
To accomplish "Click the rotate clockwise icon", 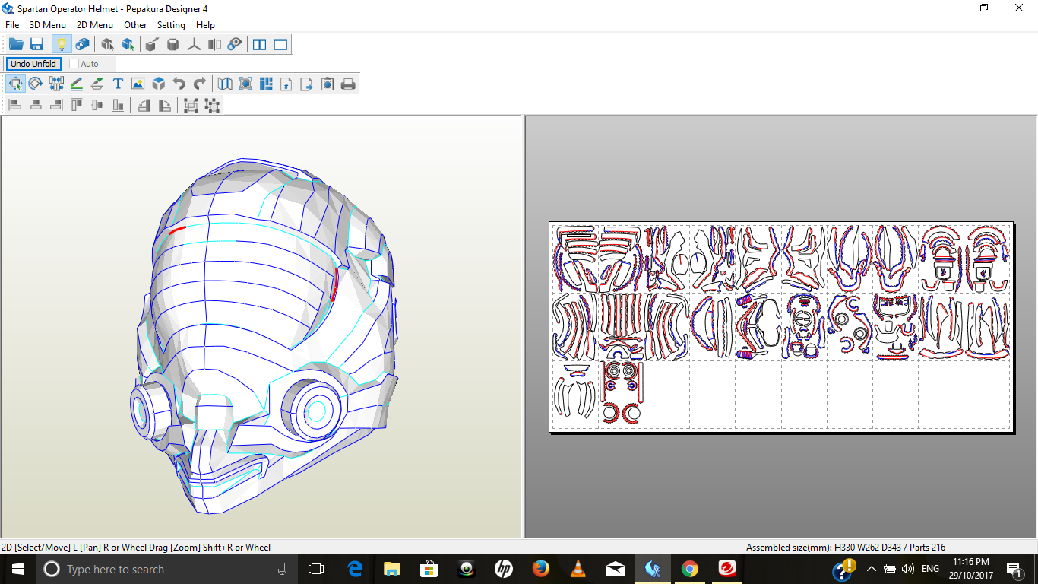I will click(x=164, y=105).
